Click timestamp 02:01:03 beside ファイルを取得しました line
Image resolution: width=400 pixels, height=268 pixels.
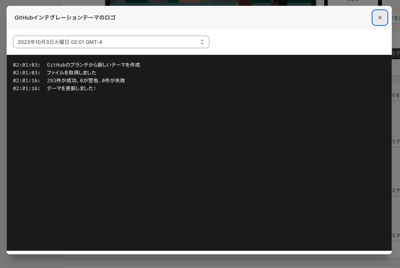[x=27, y=73]
